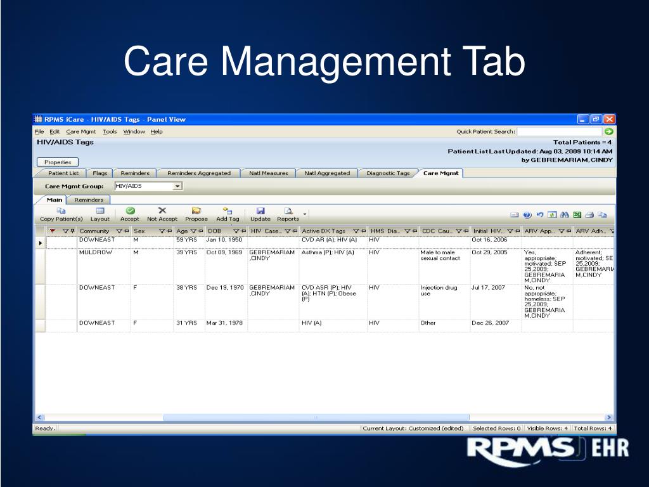649x487 pixels.
Task: Click the Properties button
Action: point(58,162)
